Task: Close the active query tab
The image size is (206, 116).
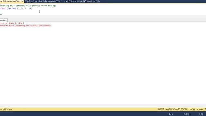Action: [x=23, y=1]
